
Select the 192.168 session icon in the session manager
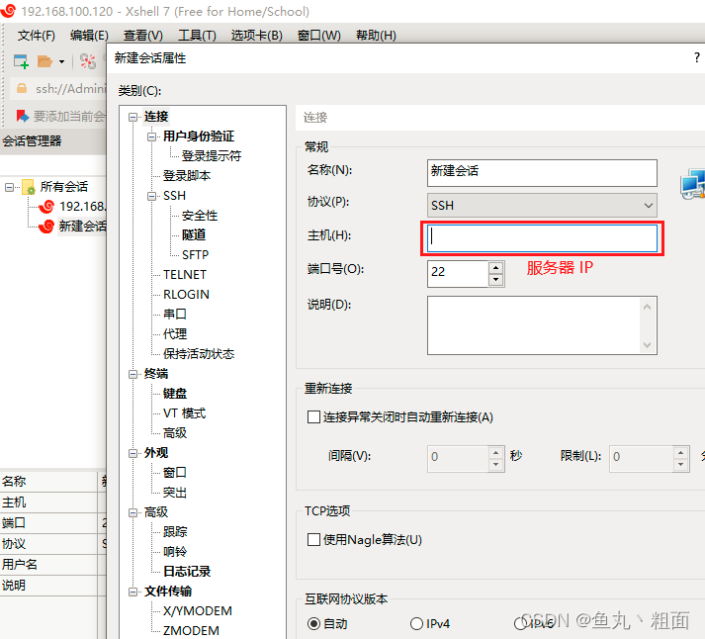(46, 207)
